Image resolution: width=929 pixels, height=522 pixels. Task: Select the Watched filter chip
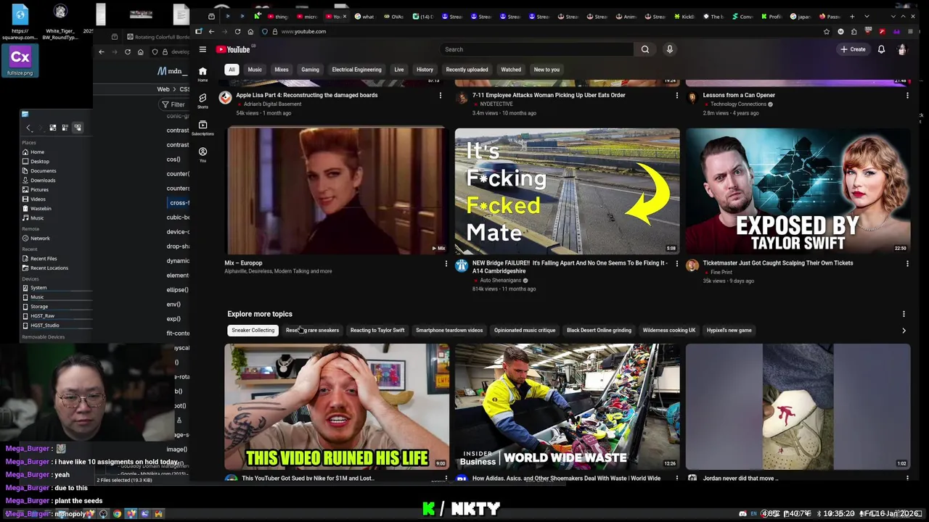point(511,70)
